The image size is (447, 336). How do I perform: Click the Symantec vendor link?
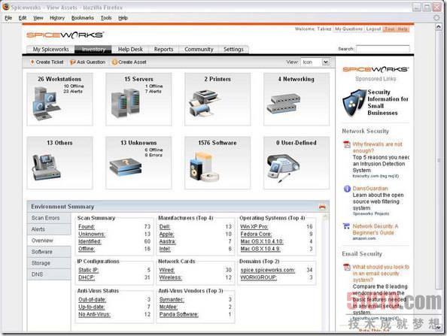coord(172,300)
